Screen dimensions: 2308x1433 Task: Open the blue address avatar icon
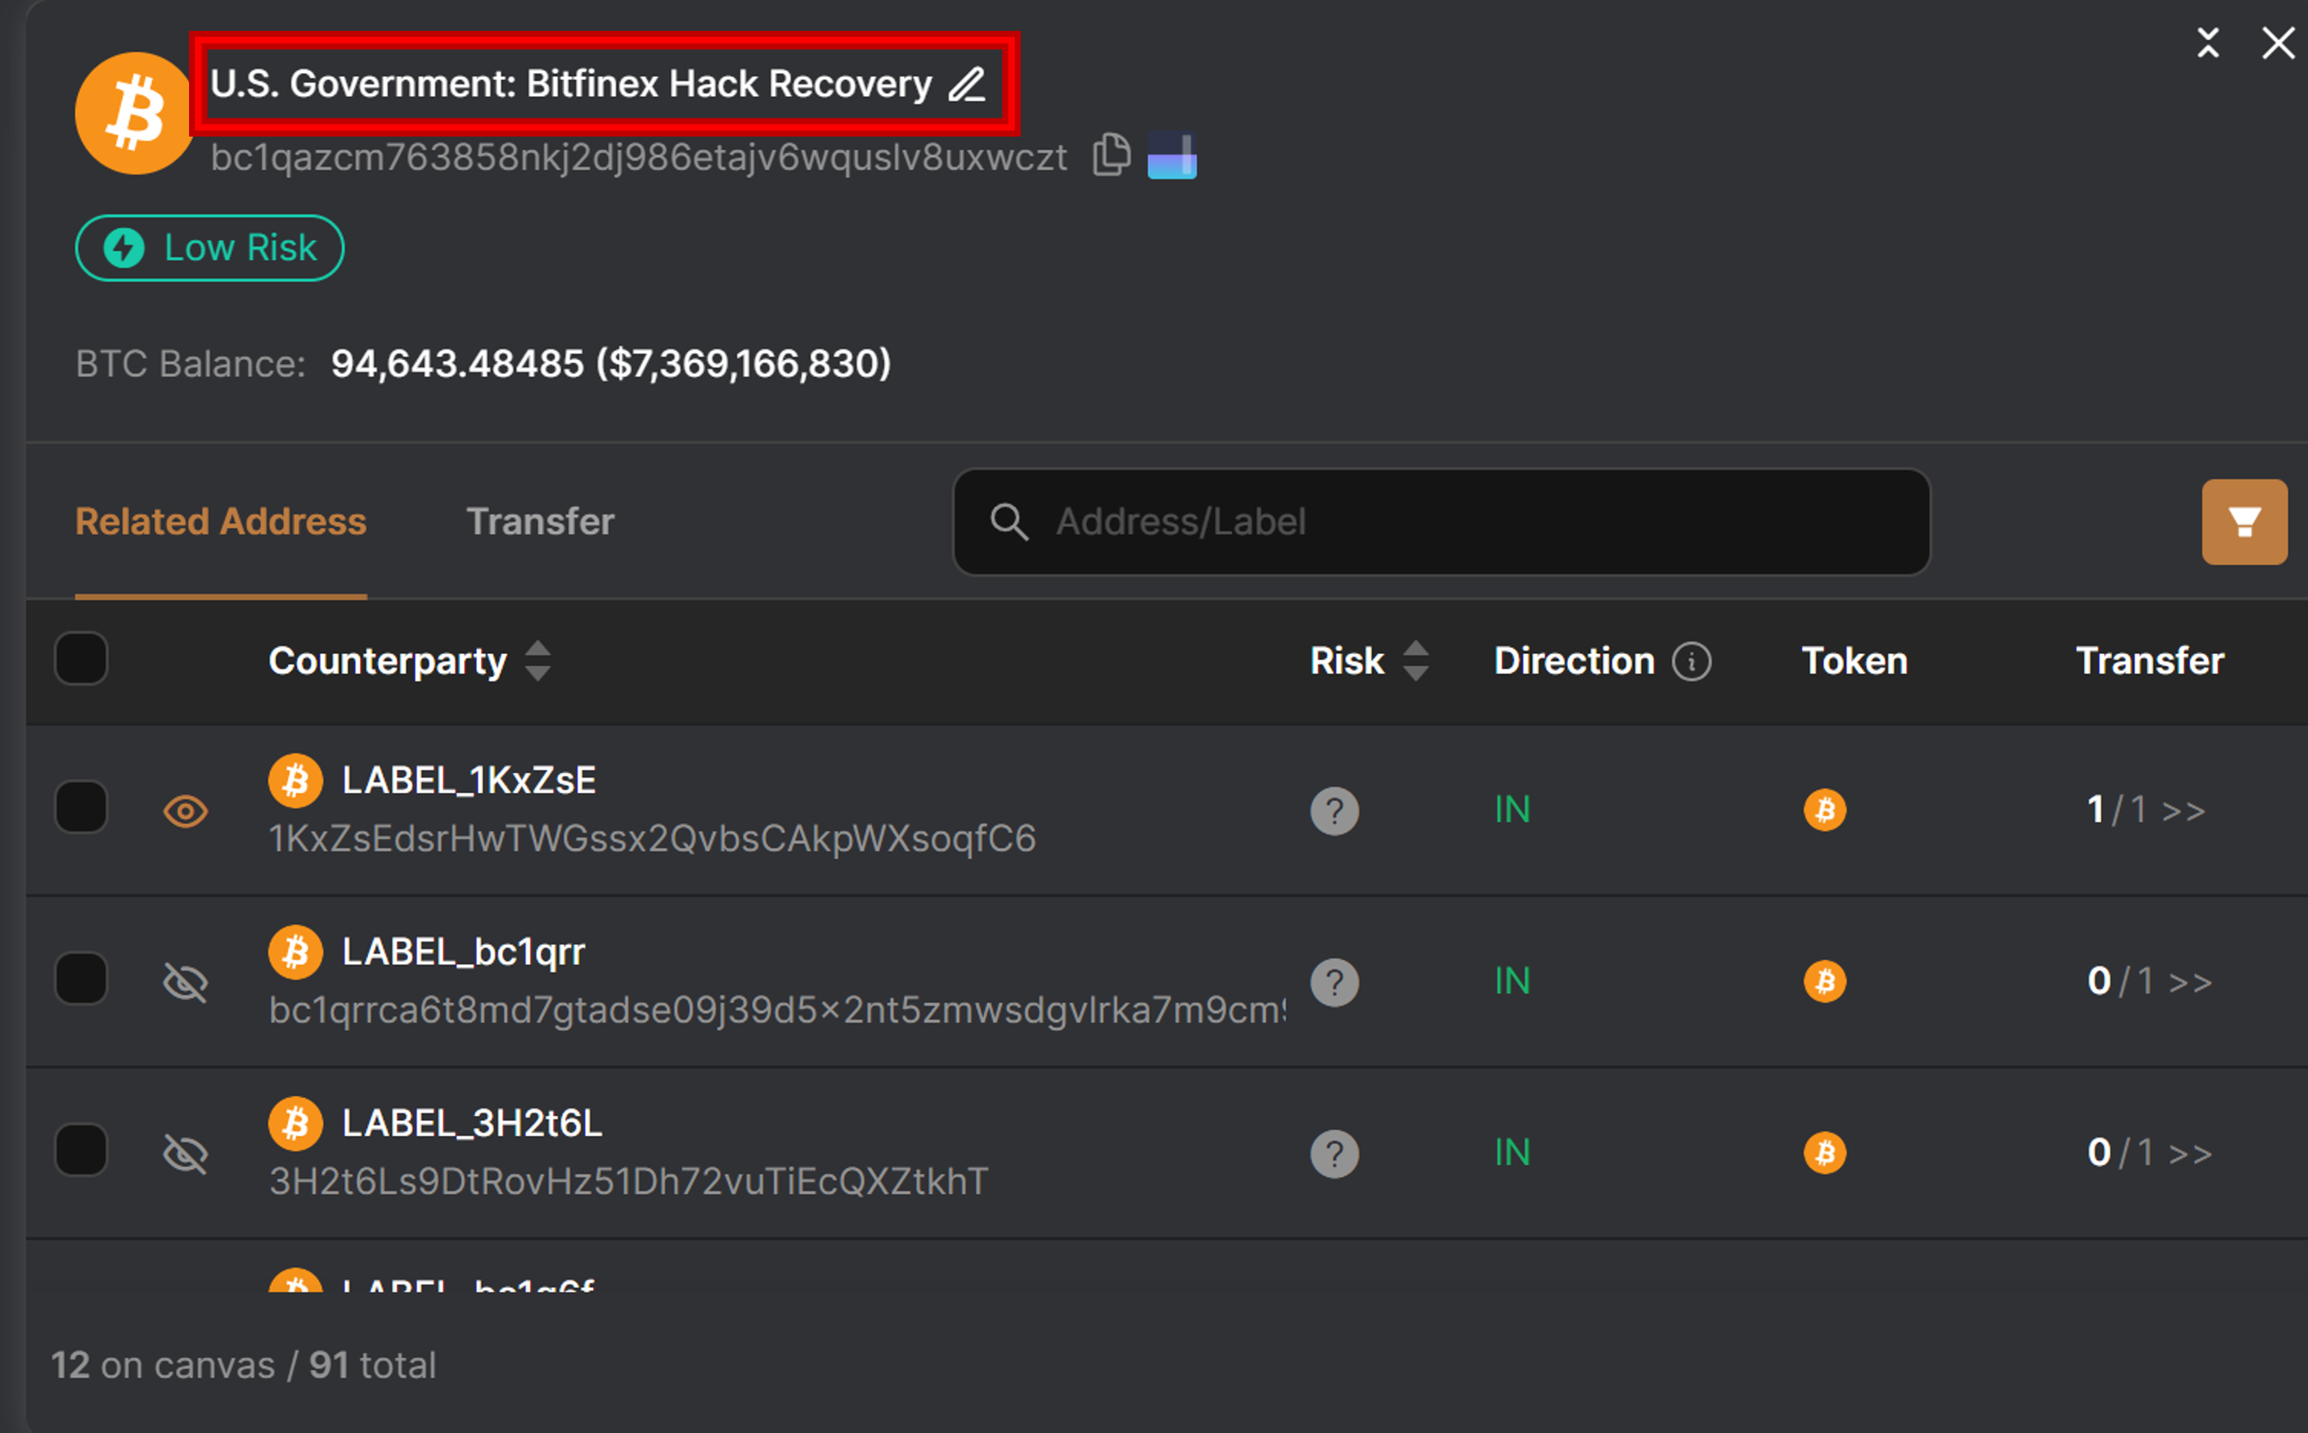click(1171, 155)
